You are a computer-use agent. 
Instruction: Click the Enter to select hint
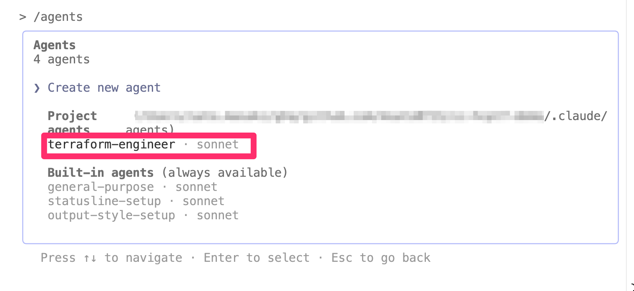(x=257, y=258)
